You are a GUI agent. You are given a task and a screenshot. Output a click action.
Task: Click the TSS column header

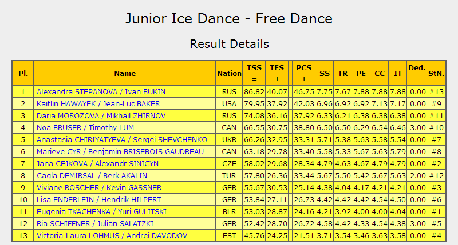pos(254,74)
